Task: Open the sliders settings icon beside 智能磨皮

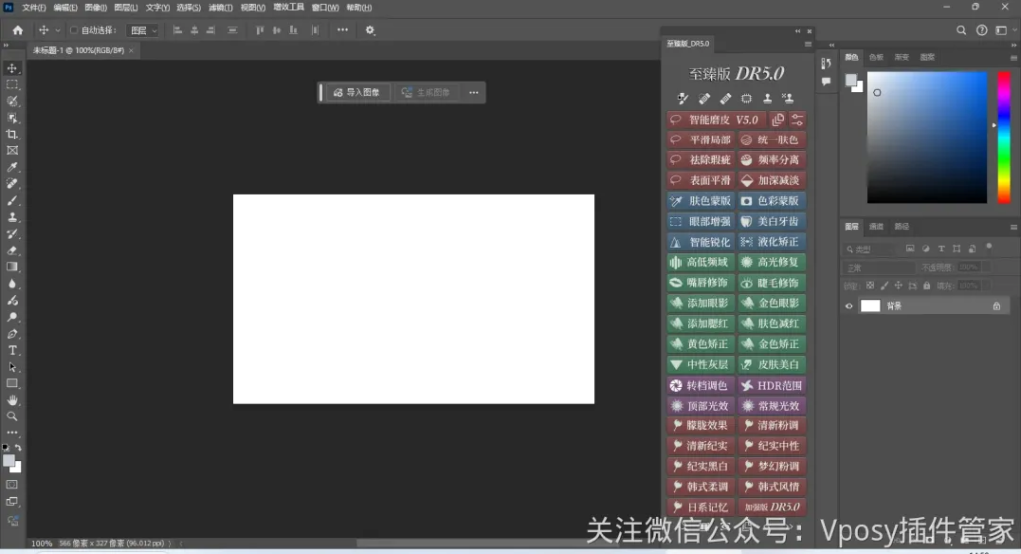Action: [x=797, y=120]
